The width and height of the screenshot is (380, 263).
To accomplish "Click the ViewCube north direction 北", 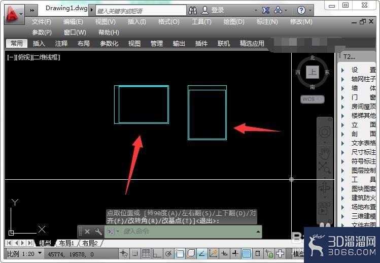I will pyautogui.click(x=312, y=57).
